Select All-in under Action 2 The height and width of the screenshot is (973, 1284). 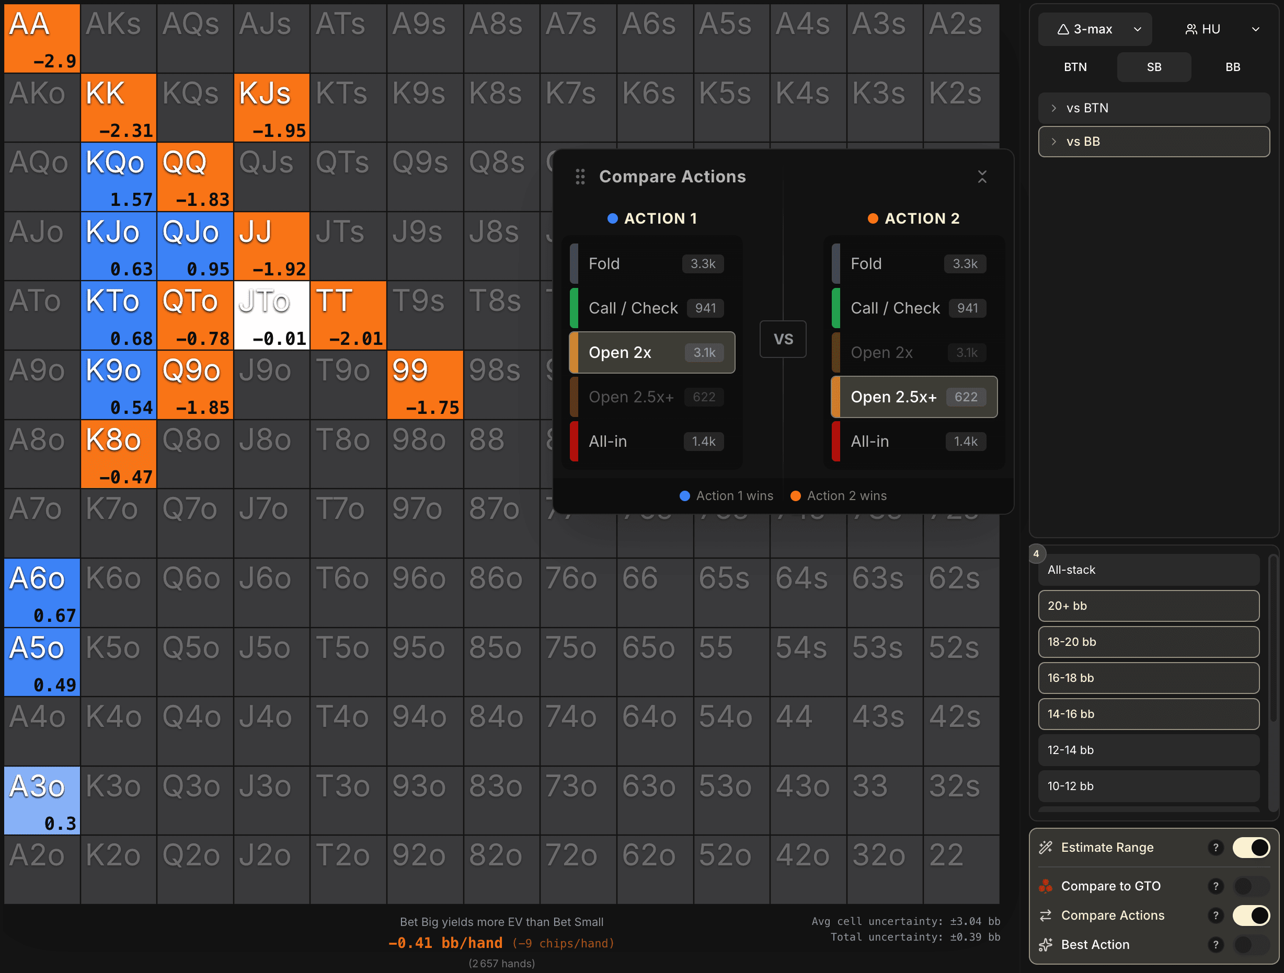point(914,442)
